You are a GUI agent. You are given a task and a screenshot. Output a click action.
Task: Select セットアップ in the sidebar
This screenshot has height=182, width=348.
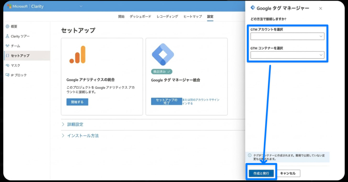click(20, 55)
